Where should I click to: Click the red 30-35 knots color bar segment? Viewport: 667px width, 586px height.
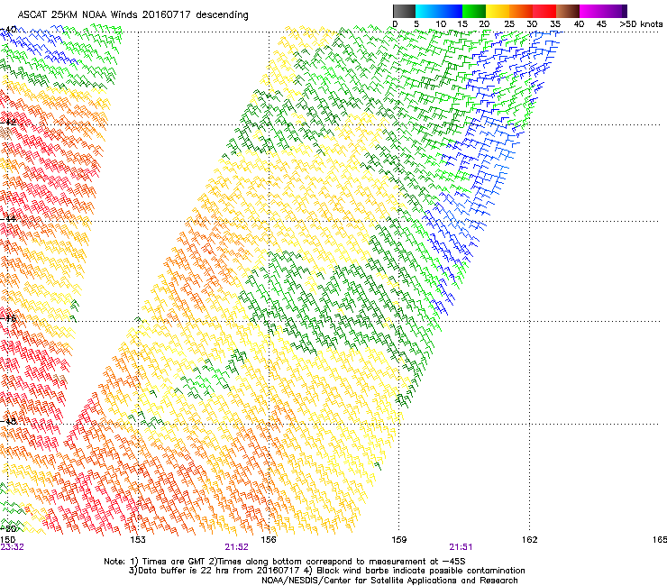[x=544, y=11]
